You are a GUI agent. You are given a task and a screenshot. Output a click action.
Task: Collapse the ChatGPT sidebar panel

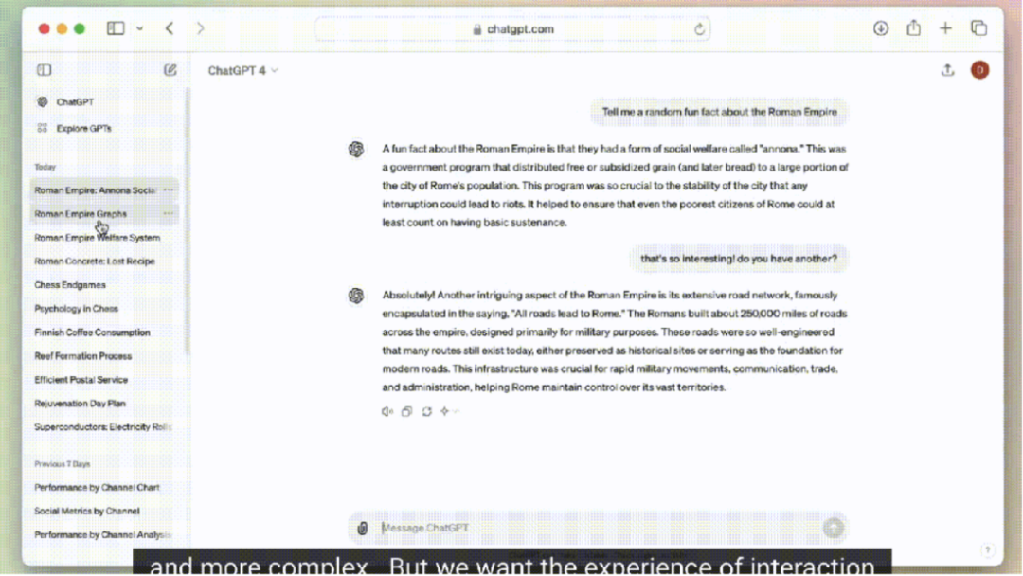tap(45, 70)
